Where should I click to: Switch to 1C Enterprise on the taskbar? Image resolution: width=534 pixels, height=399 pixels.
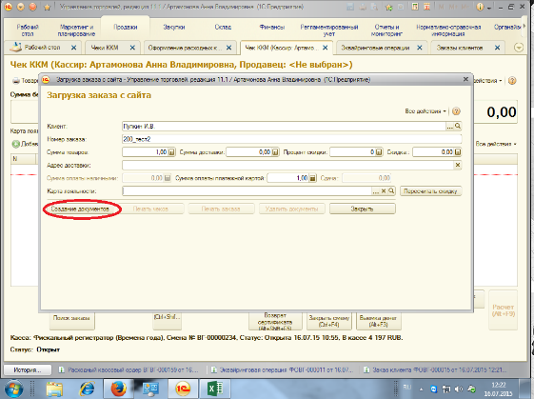[x=183, y=389]
